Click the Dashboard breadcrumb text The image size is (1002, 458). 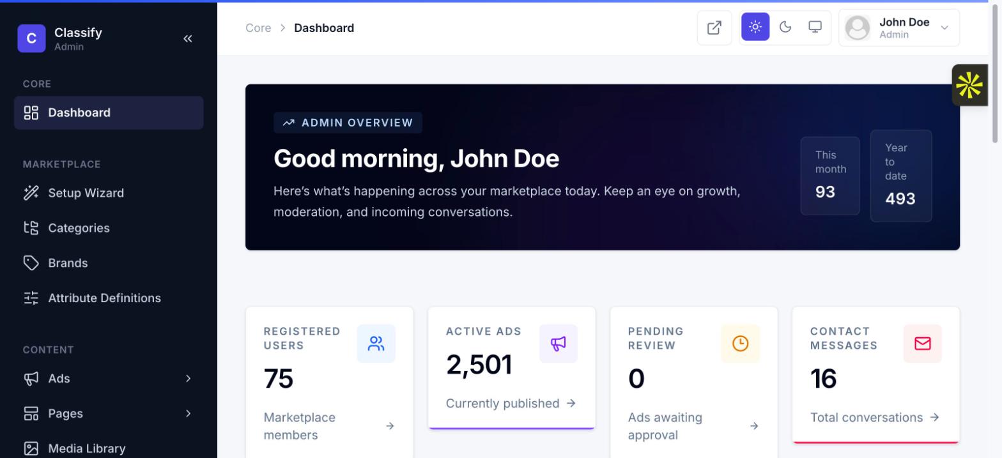tap(324, 28)
